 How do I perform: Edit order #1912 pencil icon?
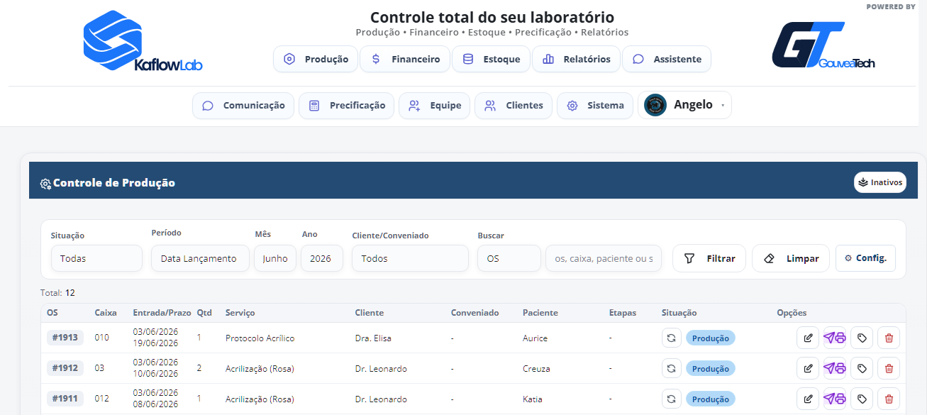pos(808,368)
